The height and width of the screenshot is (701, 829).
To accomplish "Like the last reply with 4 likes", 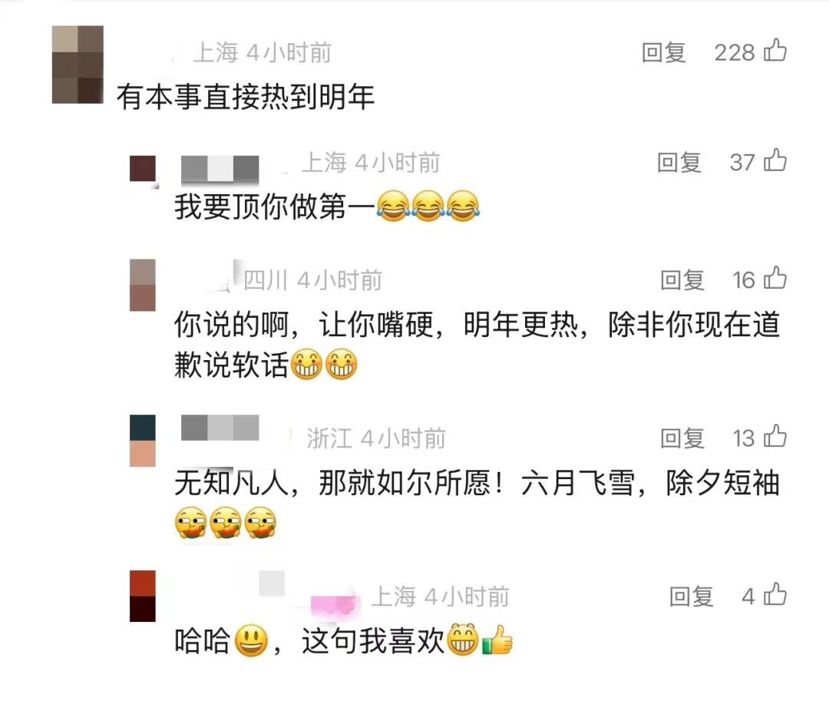I will [x=775, y=595].
